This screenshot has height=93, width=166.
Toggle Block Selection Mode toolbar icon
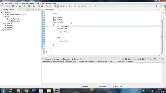pos(64,6)
